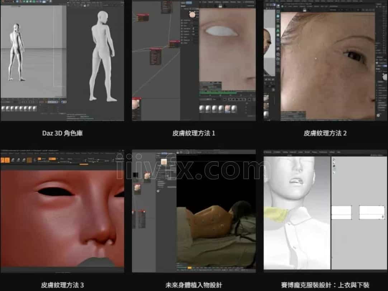
Task: Click the caption text "皮膚紋理方法 3"
Action: point(62,285)
